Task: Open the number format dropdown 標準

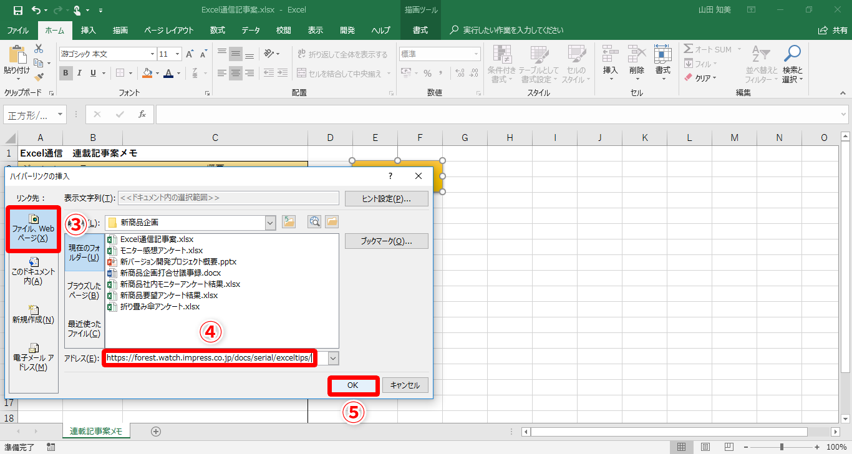Action: tap(476, 54)
